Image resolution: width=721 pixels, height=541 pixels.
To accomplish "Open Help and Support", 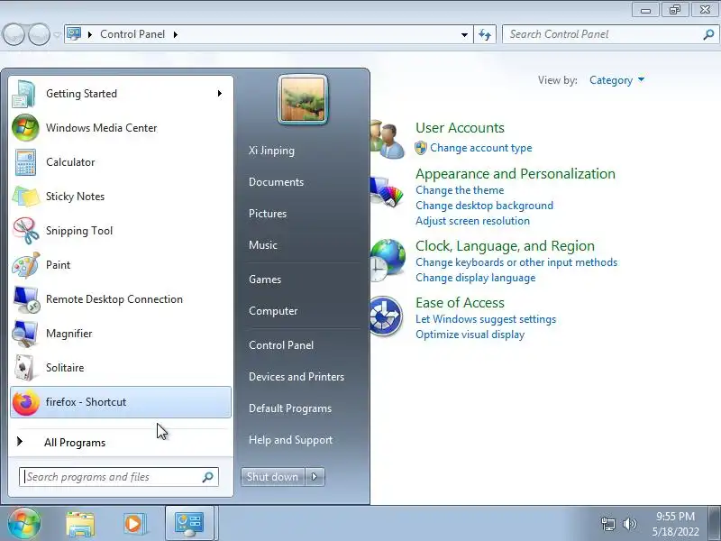I will [x=290, y=440].
